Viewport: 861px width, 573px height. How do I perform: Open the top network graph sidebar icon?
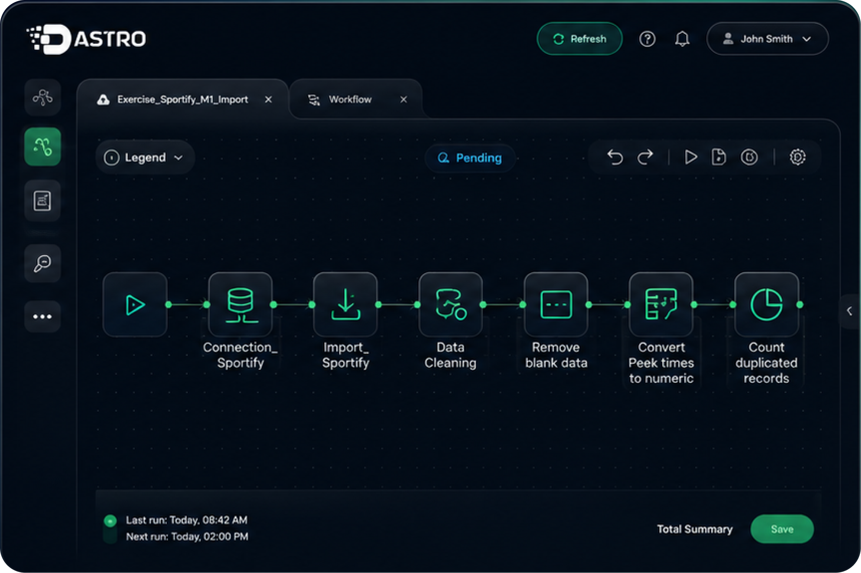click(x=43, y=97)
